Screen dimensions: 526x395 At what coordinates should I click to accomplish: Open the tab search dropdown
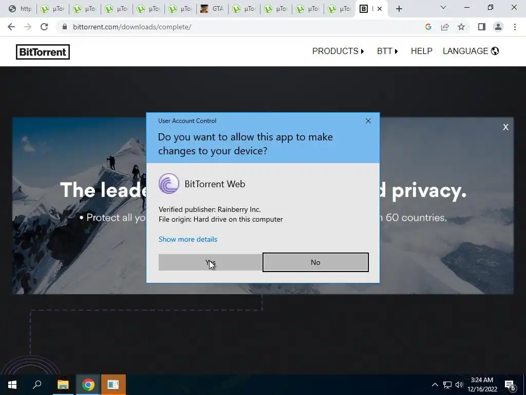pos(443,7)
